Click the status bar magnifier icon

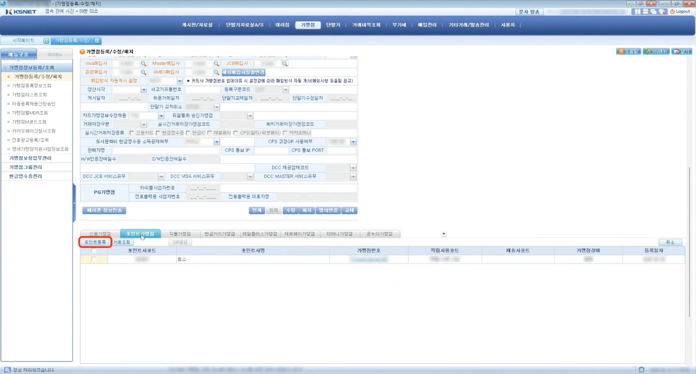[7, 370]
